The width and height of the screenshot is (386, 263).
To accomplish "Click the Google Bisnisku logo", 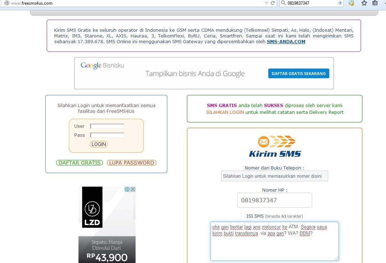I will click(x=102, y=66).
